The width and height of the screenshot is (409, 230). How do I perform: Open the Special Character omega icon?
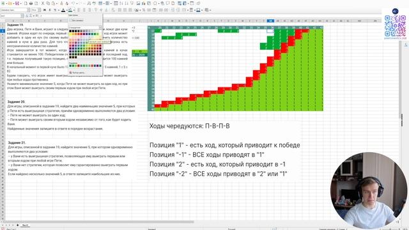pos(155,3)
